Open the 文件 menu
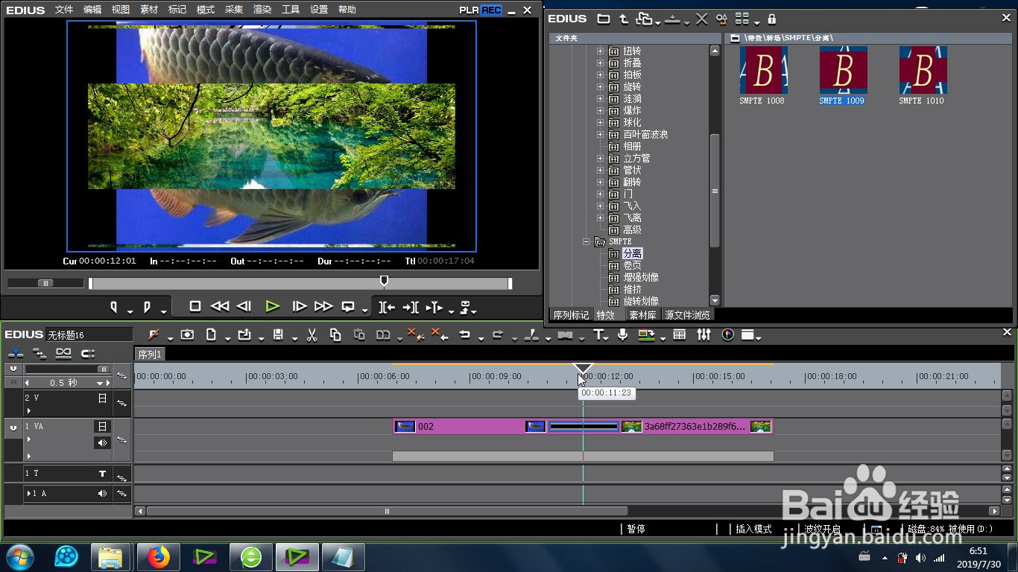The height and width of the screenshot is (572, 1018). tap(64, 10)
